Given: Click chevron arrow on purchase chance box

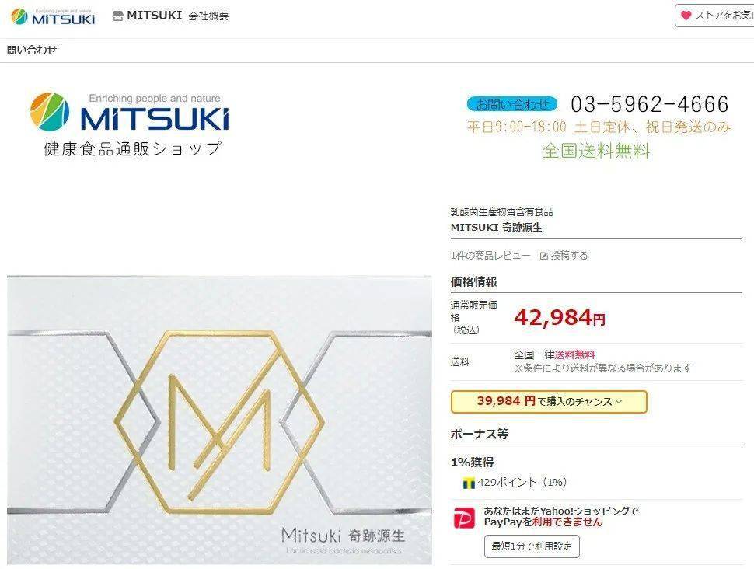Looking at the screenshot, I should click(x=619, y=402).
